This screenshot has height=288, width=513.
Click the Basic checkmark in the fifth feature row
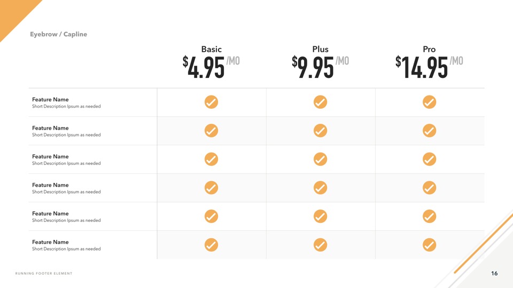(x=211, y=216)
